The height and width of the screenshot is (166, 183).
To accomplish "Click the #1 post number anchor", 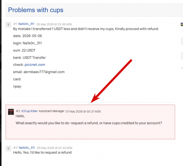I will point(15,24).
